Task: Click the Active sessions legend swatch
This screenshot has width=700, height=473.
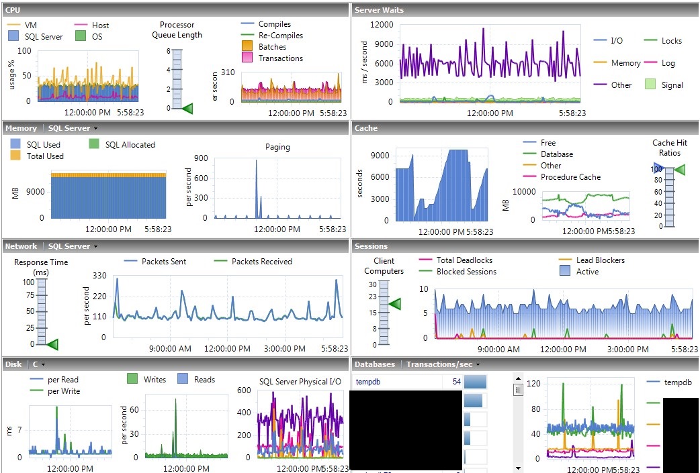Action: pos(565,272)
